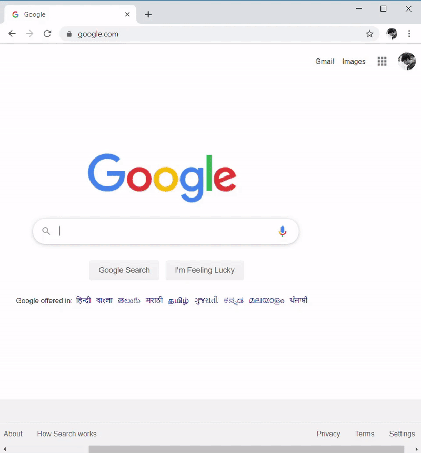The width and height of the screenshot is (421, 453).
Task: Switch Google to Hindi language
Action: 83,300
